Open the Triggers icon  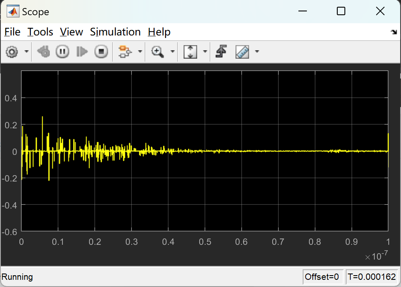click(221, 51)
